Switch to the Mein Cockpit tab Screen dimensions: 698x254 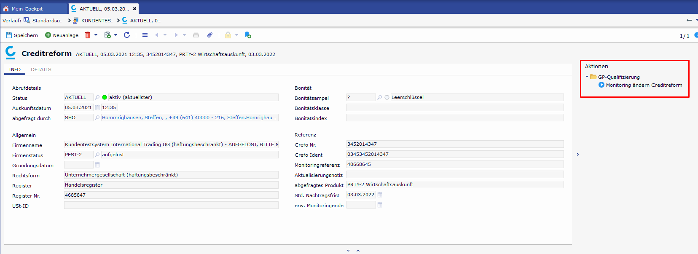[27, 9]
